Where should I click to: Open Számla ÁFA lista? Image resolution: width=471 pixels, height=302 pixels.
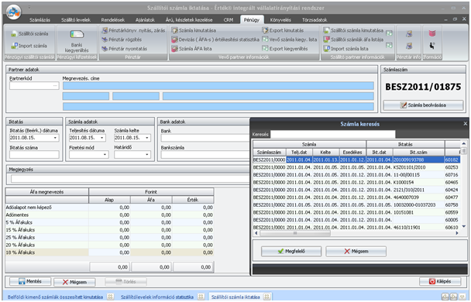pyautogui.click(x=191, y=49)
